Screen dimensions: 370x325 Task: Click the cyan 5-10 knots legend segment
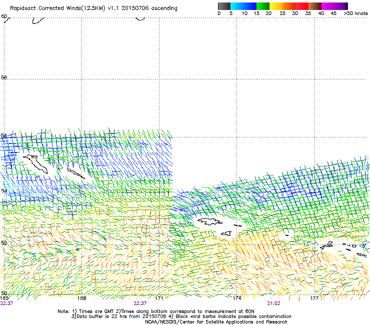point(237,6)
